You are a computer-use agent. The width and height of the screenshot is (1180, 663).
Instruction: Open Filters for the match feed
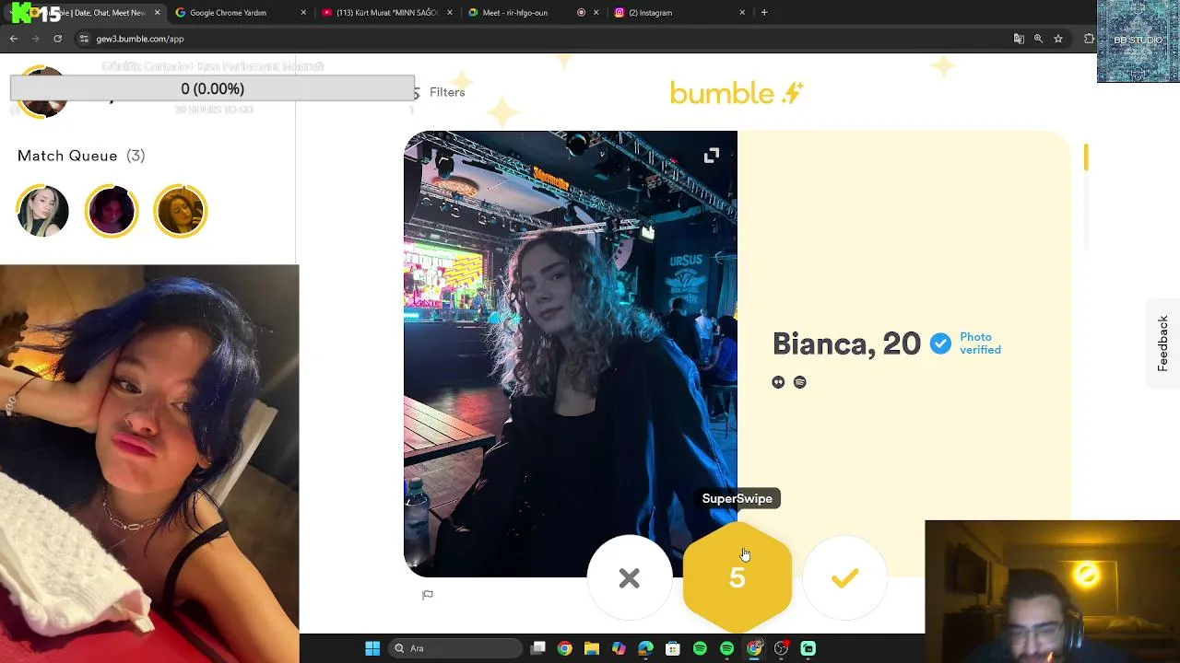pos(447,92)
